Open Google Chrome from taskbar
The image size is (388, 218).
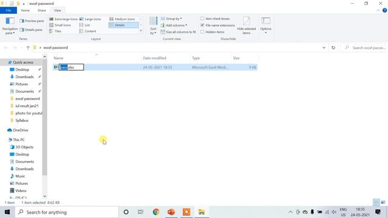click(156, 212)
